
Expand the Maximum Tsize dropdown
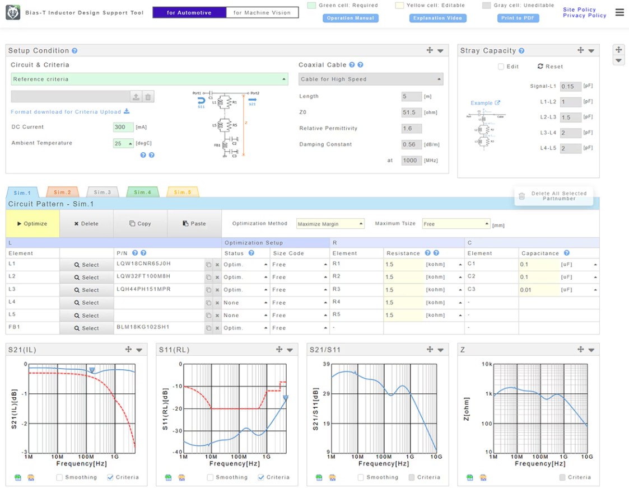click(x=456, y=224)
